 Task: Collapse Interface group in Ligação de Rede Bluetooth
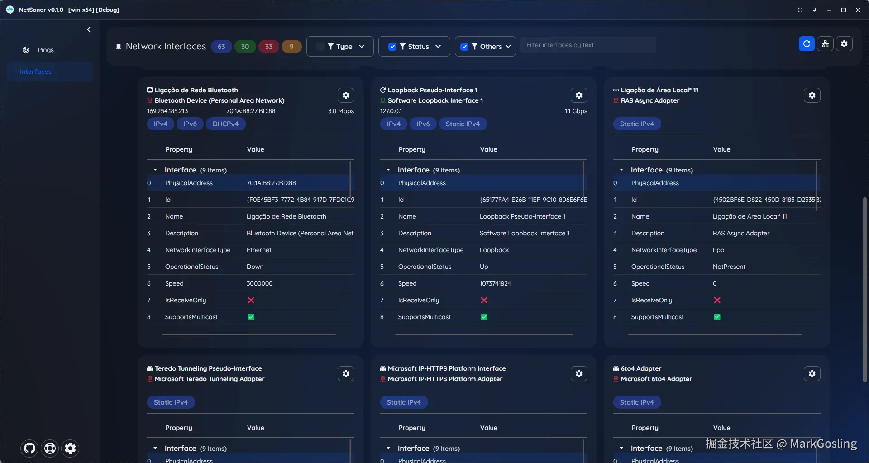(155, 170)
